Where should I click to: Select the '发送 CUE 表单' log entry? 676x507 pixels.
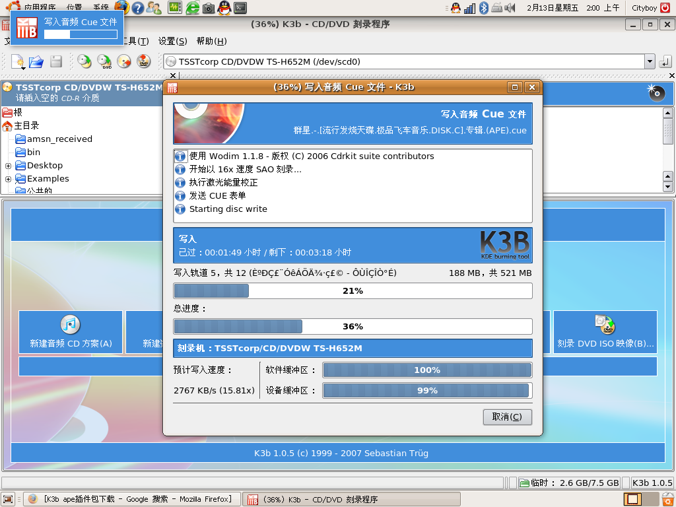click(x=211, y=195)
